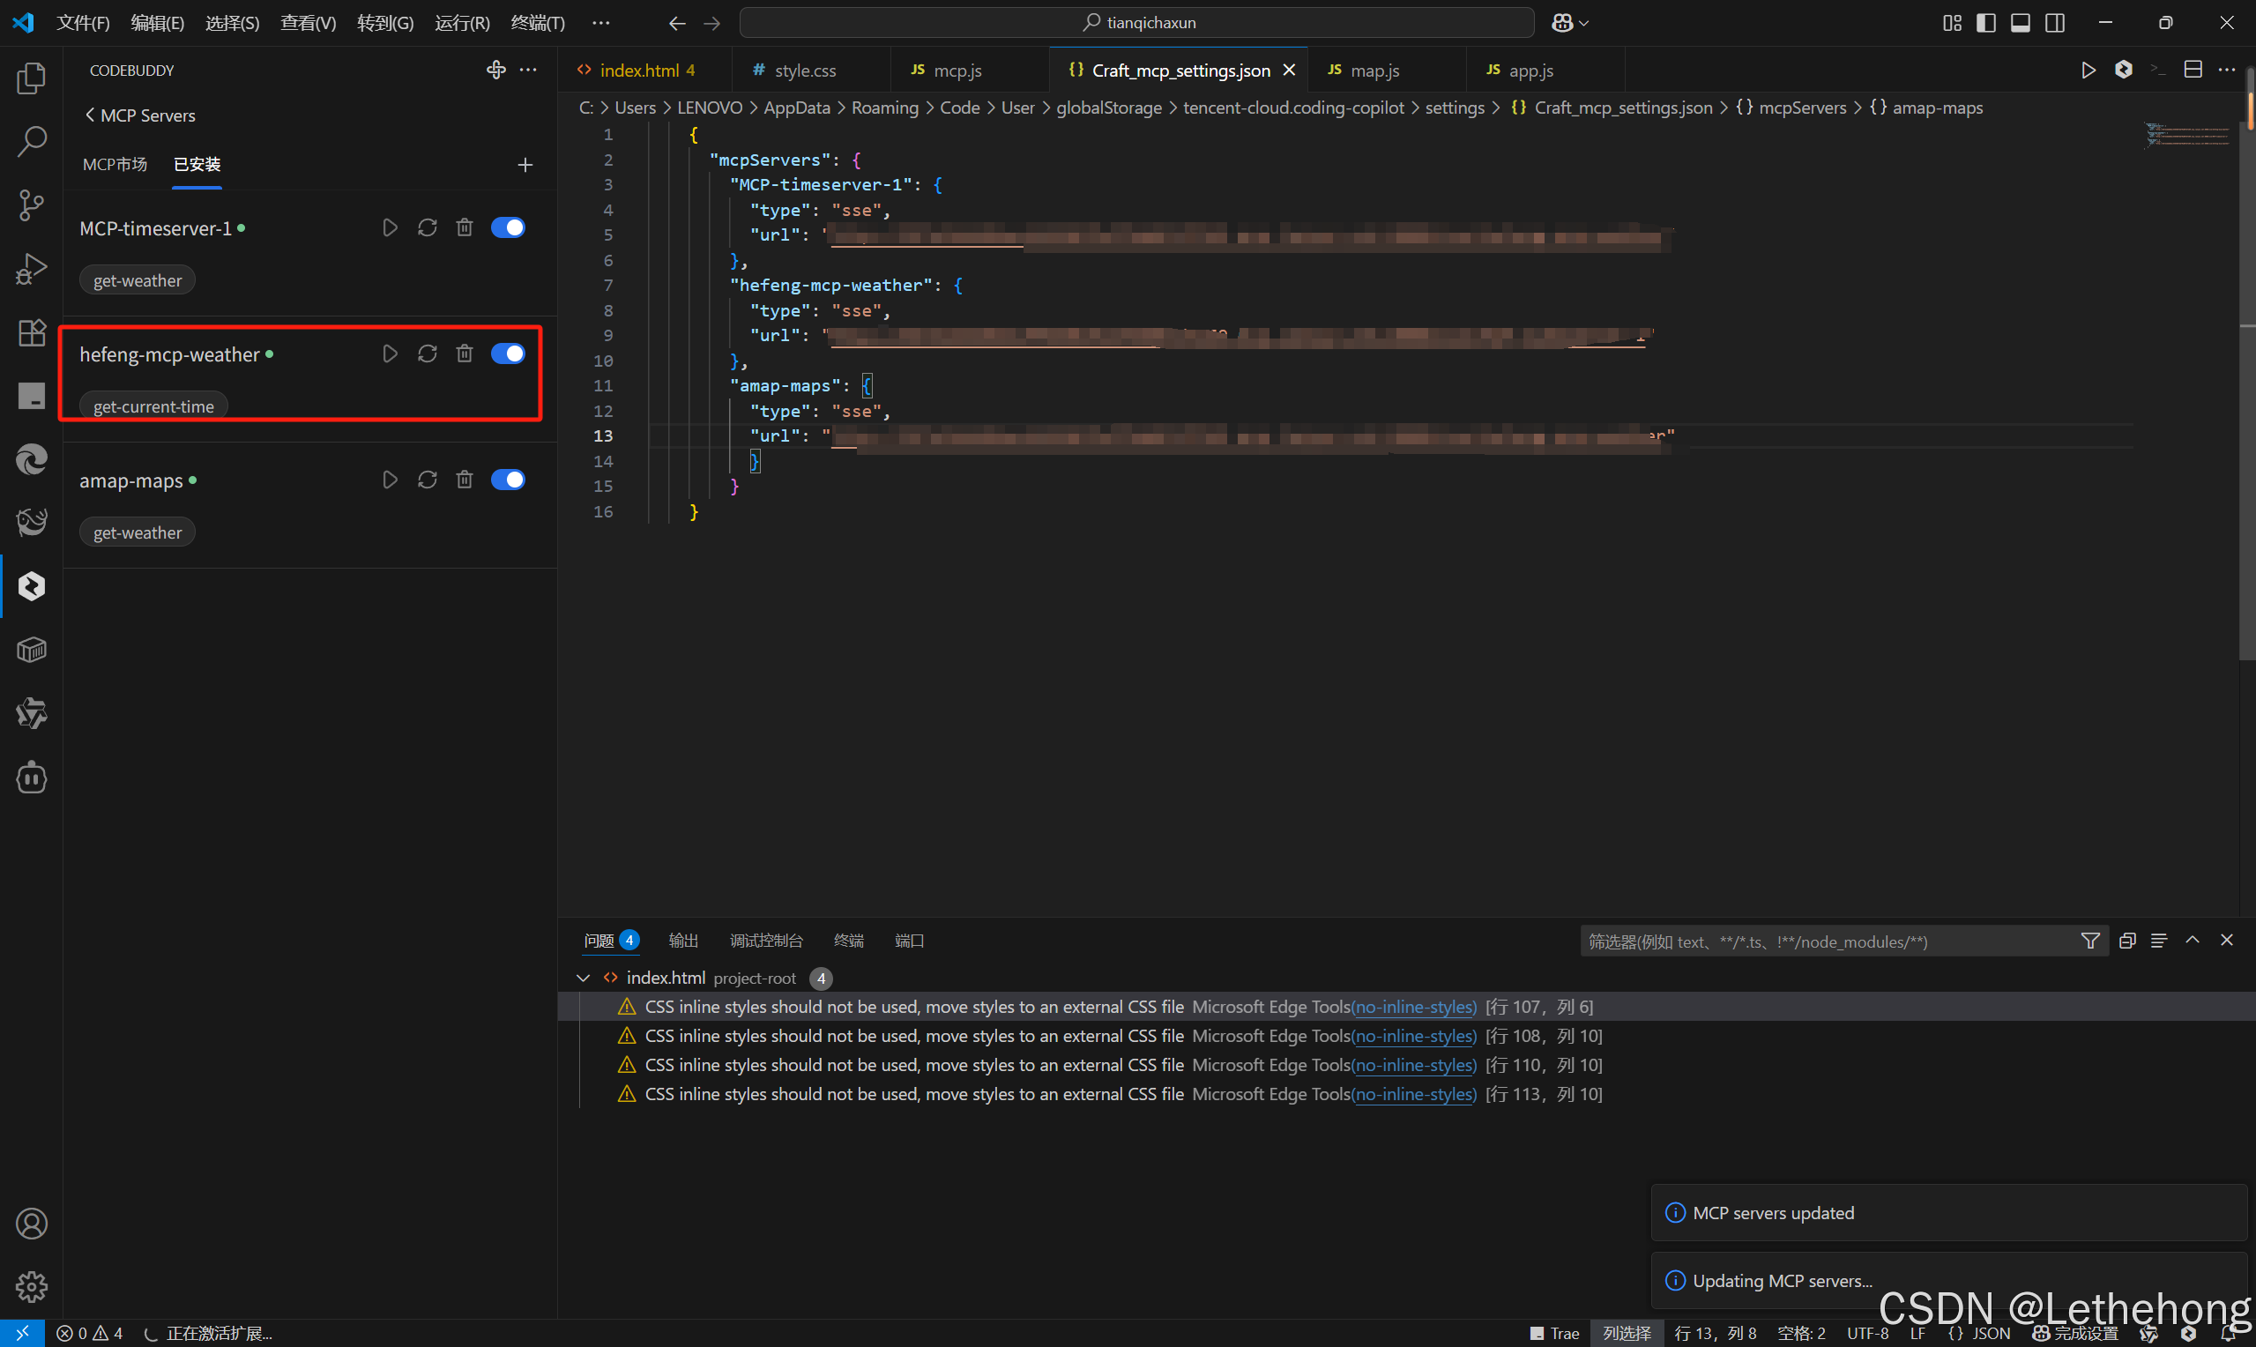Image resolution: width=2256 pixels, height=1347 pixels.
Task: Open no-inline-styles link on 行 107 warning
Action: pos(1414,1007)
